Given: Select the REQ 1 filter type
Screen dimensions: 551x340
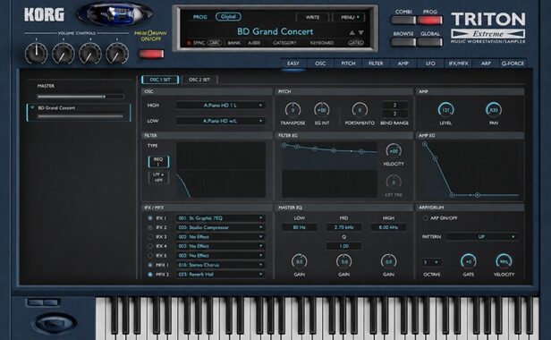Looking at the screenshot, I should click(158, 162).
